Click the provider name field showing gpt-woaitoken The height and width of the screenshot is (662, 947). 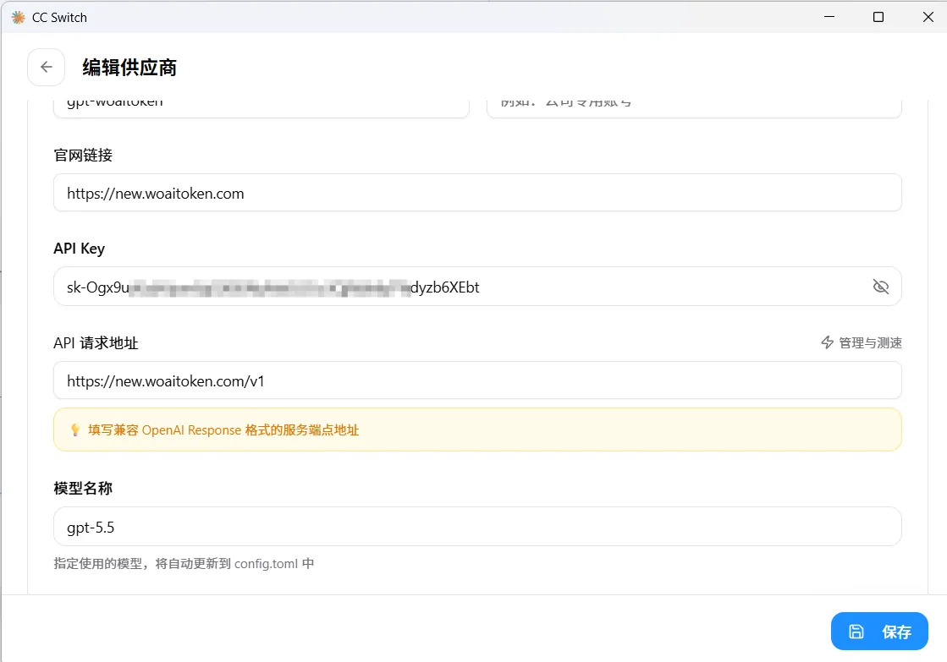[x=261, y=107]
